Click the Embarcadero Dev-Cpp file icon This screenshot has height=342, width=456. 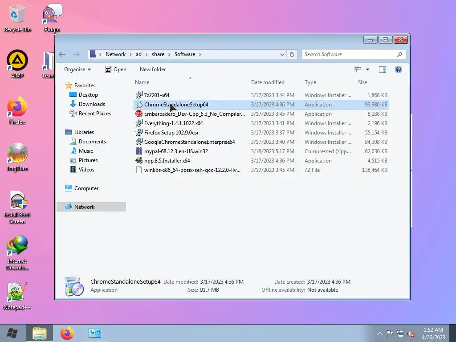pos(139,114)
